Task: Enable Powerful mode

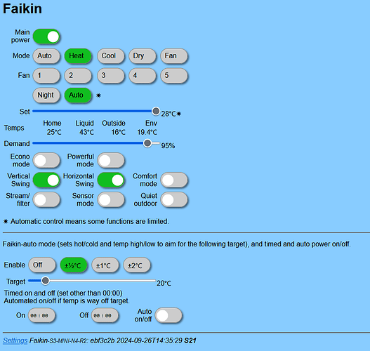Action: click(111, 160)
